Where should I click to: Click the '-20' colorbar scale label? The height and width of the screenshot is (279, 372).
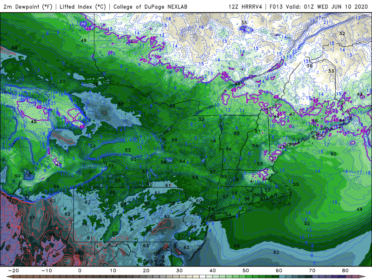click(13, 271)
